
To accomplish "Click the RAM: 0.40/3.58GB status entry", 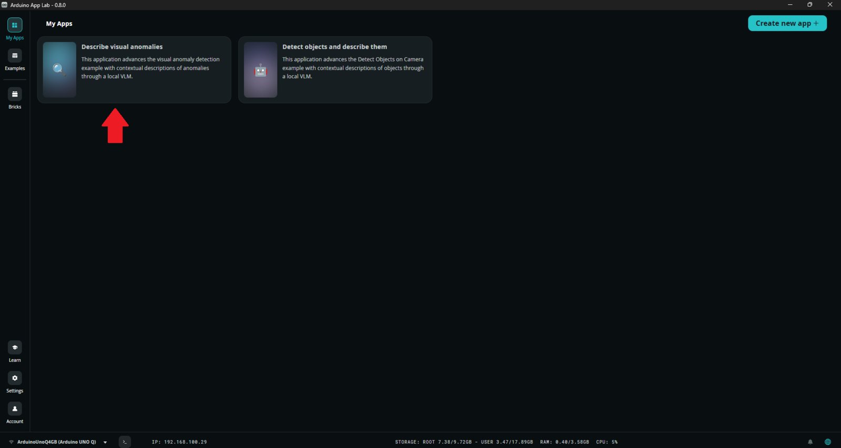I will coord(565,442).
